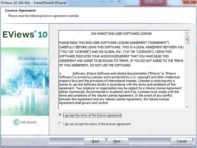
Task: Click the bar chart banner graphic
Action: pyautogui.click(x=25, y=82)
